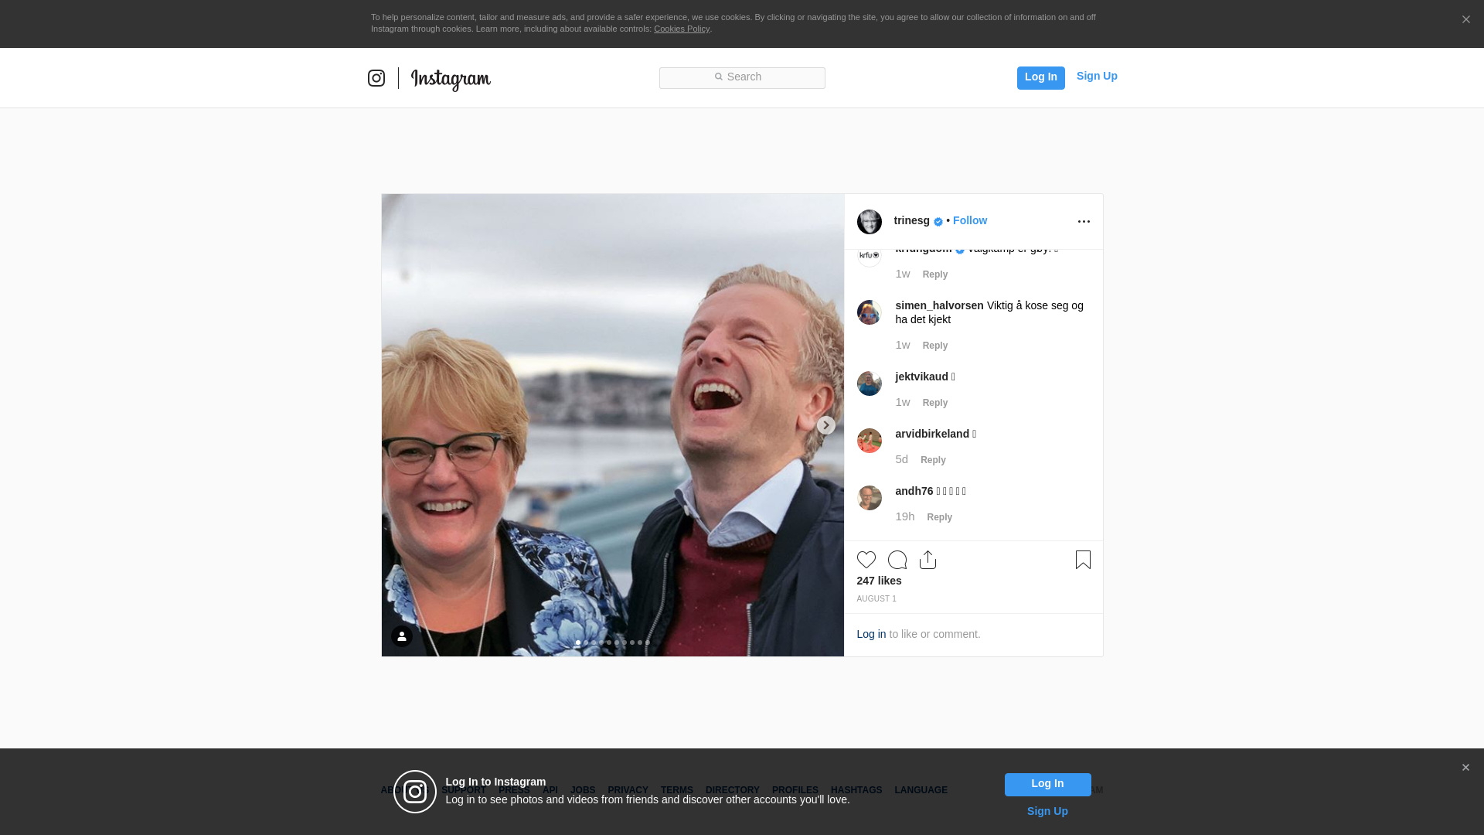Show tagged people icon on photo
This screenshot has width=1484, height=835.
(x=402, y=636)
